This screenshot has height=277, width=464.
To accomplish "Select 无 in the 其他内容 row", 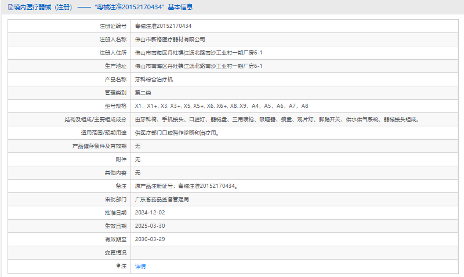I will (x=137, y=173).
